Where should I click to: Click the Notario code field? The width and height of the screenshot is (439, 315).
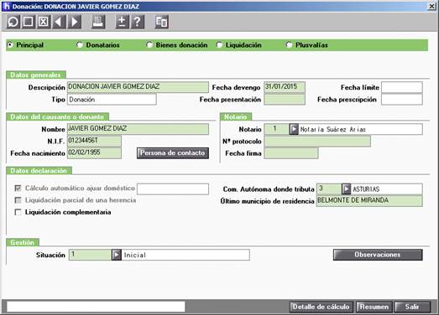(277, 129)
